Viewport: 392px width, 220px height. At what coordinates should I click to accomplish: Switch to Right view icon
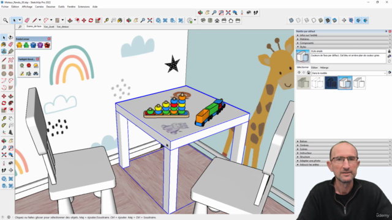(x=224, y=20)
